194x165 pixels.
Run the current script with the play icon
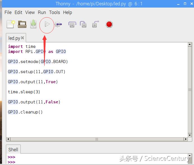pos(47,24)
